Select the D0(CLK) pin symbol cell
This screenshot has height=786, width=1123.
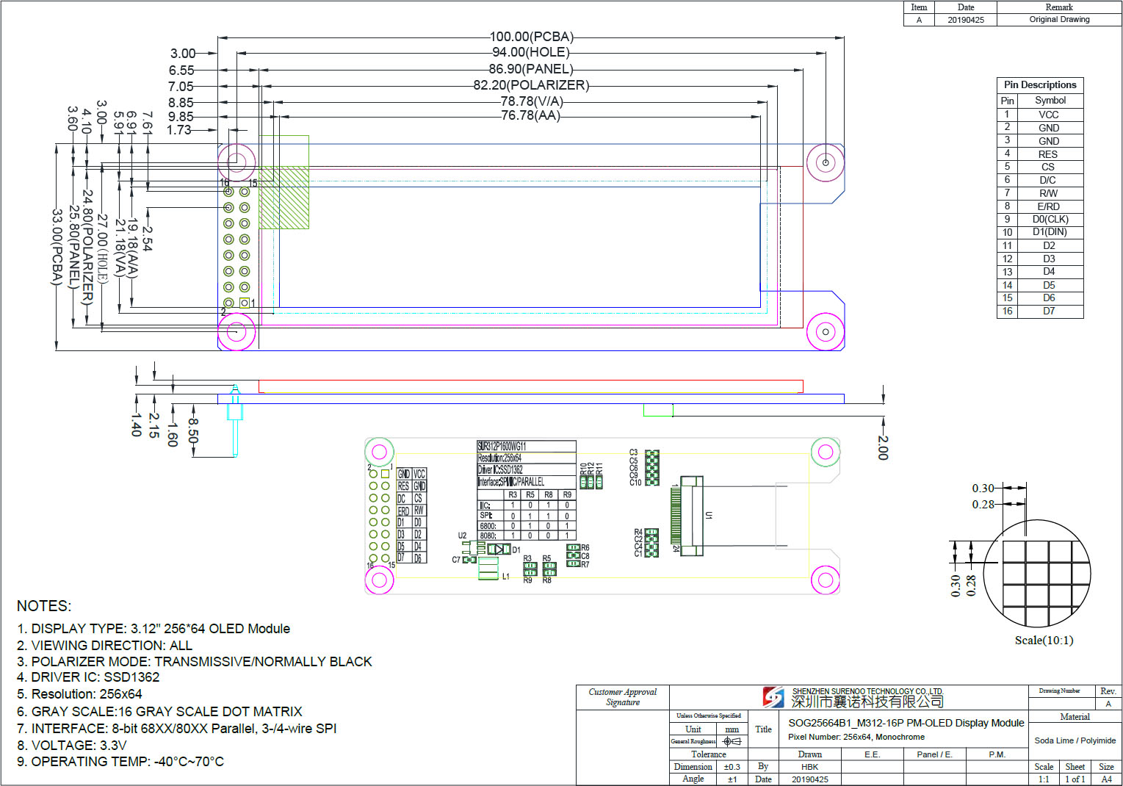point(1050,220)
